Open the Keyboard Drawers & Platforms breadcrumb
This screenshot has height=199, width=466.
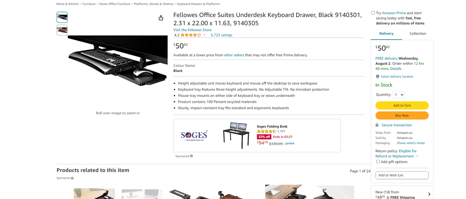[198, 4]
